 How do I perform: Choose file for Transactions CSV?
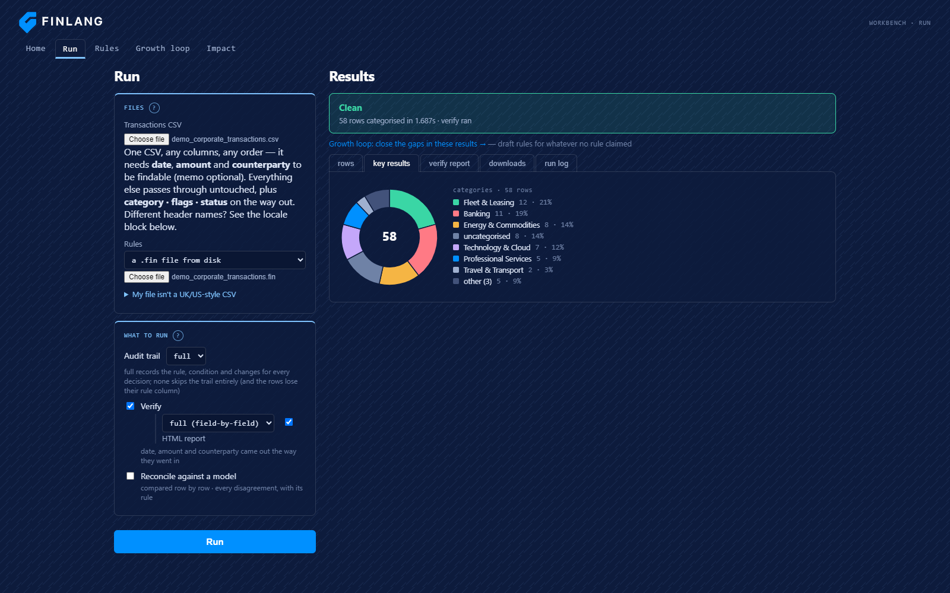click(147, 139)
